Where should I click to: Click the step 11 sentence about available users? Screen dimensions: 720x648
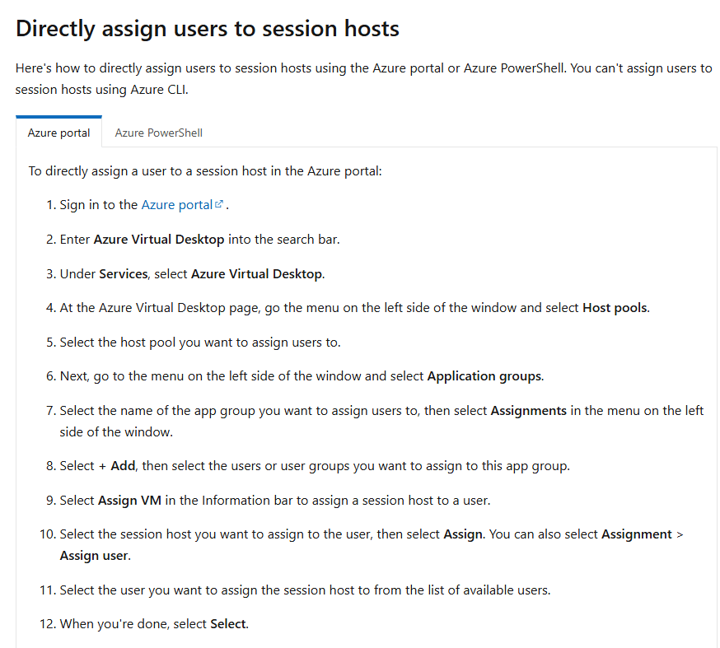305,590
